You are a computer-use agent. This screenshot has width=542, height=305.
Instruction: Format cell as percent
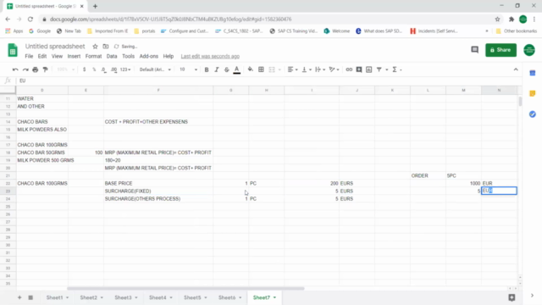pos(94,69)
